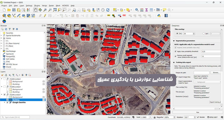The image size is (224, 120).
Task: Expand the Google Satellite layer node
Action: coord(5,102)
